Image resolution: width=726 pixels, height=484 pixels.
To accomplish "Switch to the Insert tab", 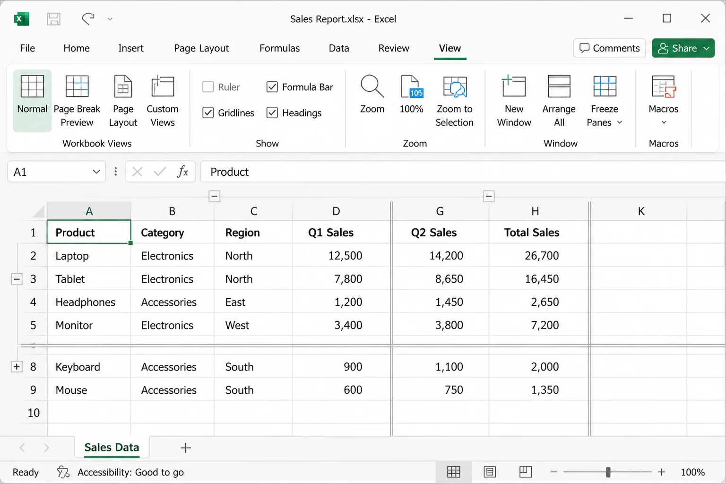I will tap(131, 48).
